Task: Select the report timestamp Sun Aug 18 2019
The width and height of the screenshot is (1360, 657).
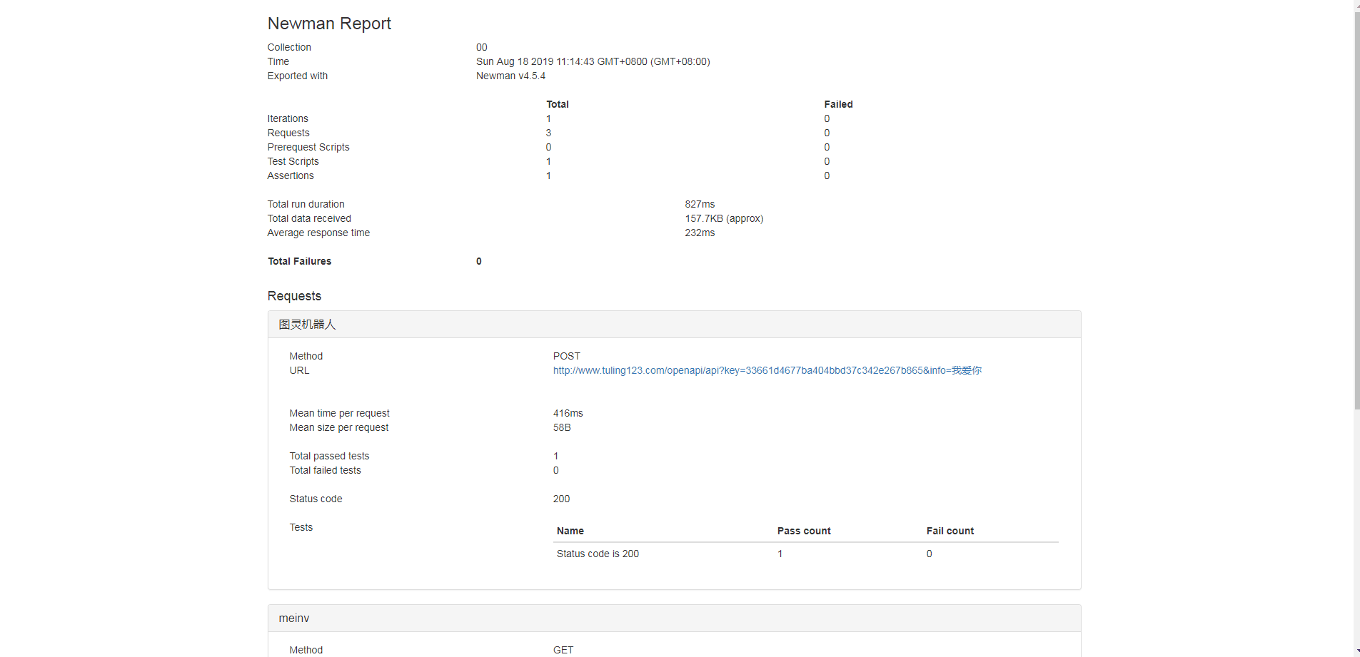Action: (593, 61)
